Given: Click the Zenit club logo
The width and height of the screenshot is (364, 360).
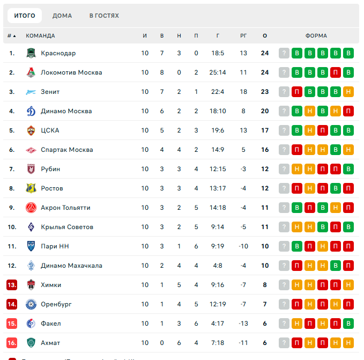Looking at the screenshot, I should [31, 92].
